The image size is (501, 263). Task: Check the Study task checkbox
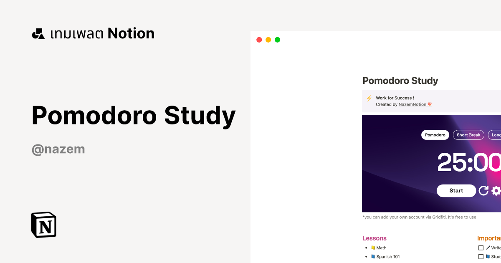pyautogui.click(x=481, y=256)
